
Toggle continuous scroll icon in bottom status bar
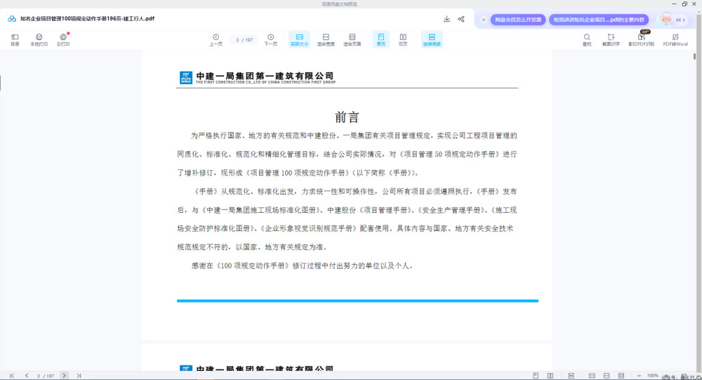tap(571, 376)
